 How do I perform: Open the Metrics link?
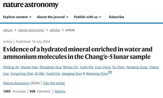pyautogui.click(x=60, y=92)
